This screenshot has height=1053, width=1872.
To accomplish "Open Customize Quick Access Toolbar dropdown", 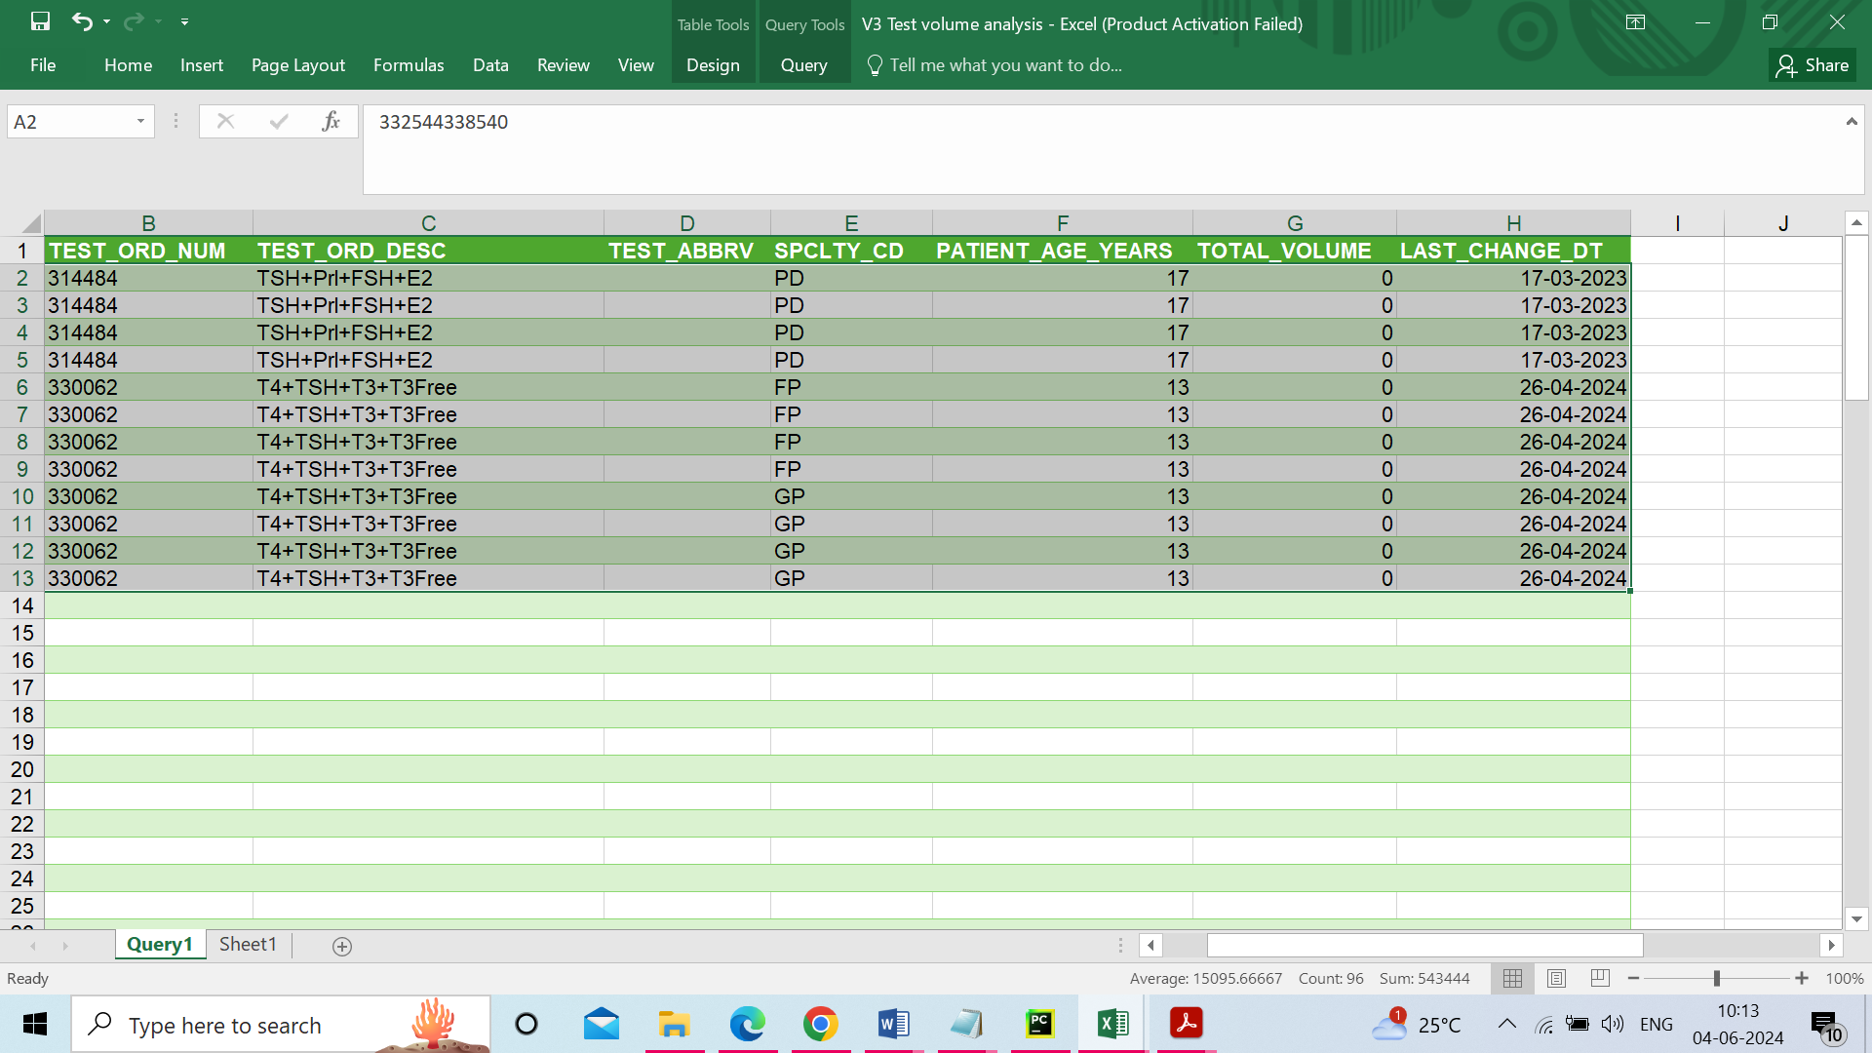I will 184,21.
